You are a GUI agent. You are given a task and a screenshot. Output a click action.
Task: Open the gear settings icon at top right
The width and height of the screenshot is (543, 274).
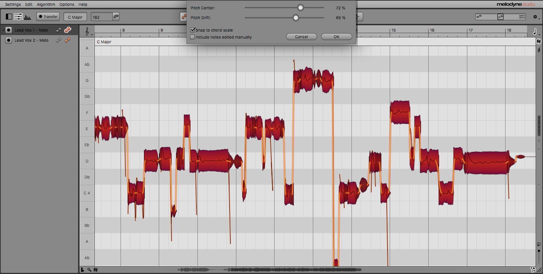coord(535,16)
